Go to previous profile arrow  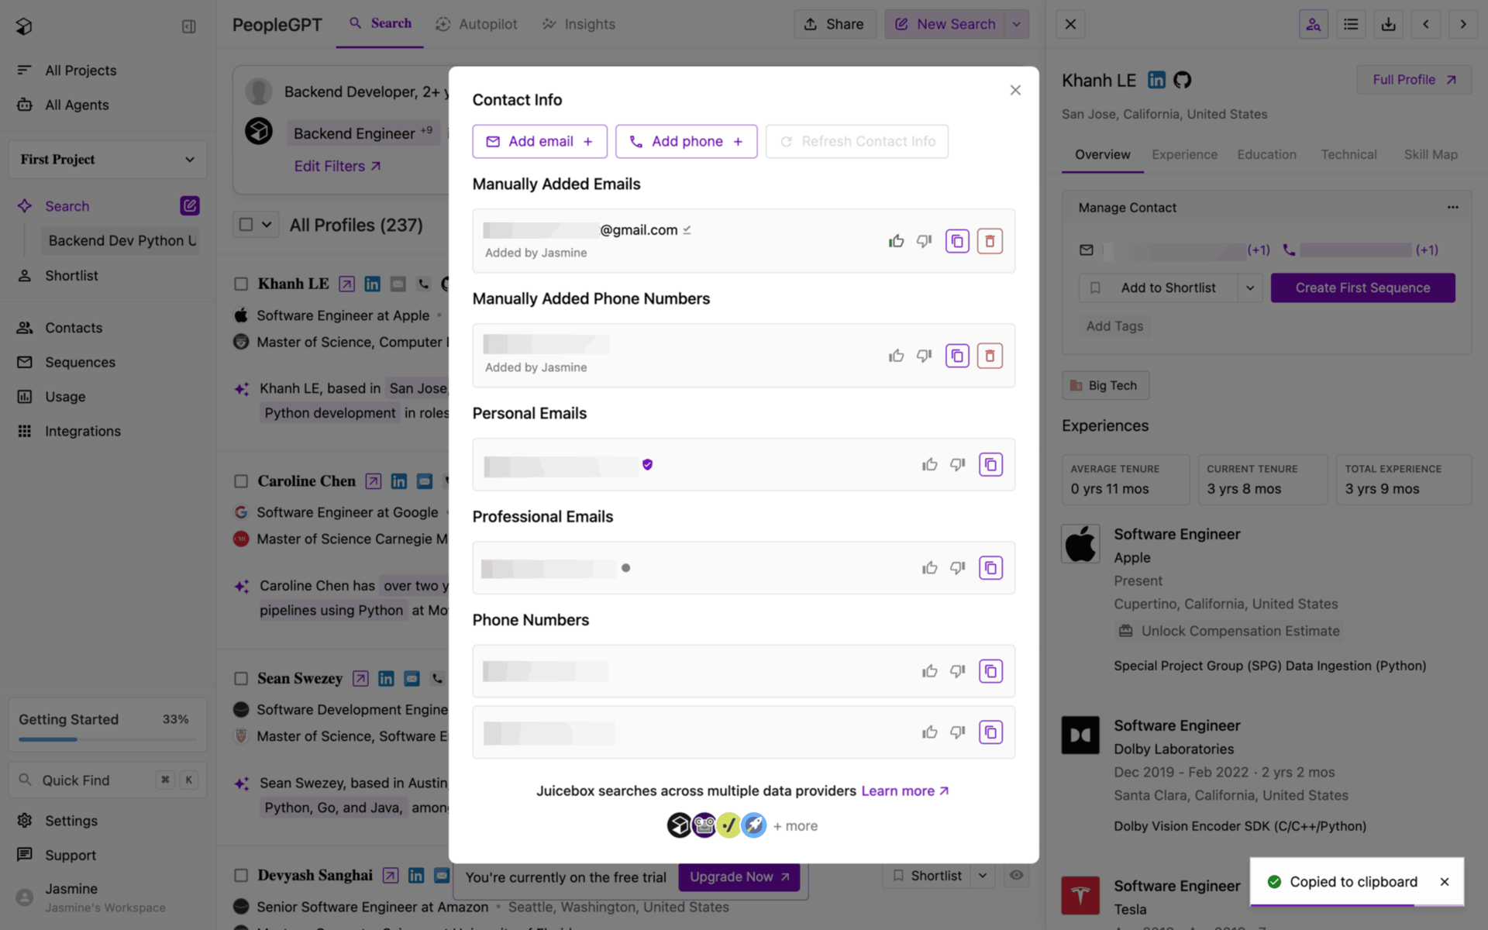[x=1425, y=24]
